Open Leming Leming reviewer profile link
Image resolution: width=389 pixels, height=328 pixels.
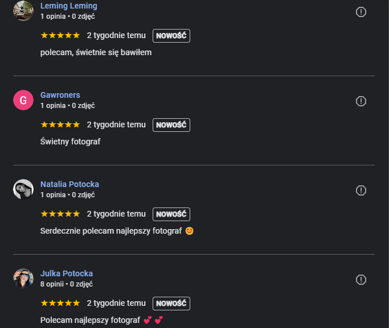[x=69, y=6]
